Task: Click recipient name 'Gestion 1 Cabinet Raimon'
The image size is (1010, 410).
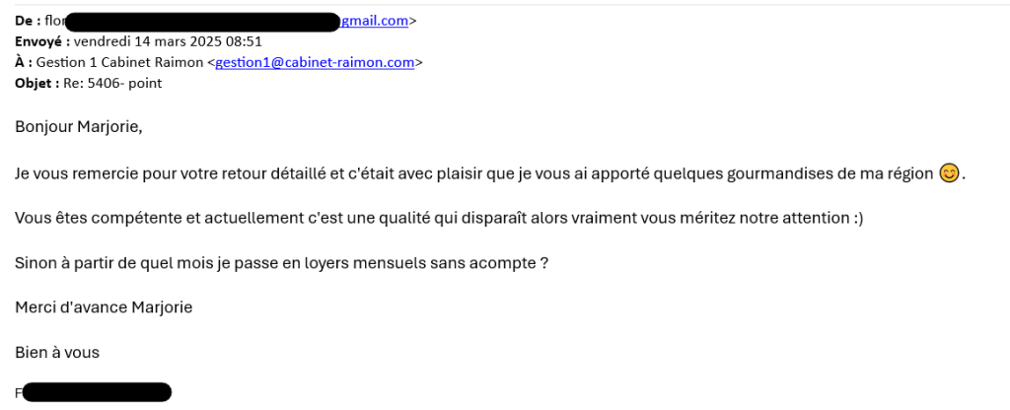Action: click(x=119, y=62)
